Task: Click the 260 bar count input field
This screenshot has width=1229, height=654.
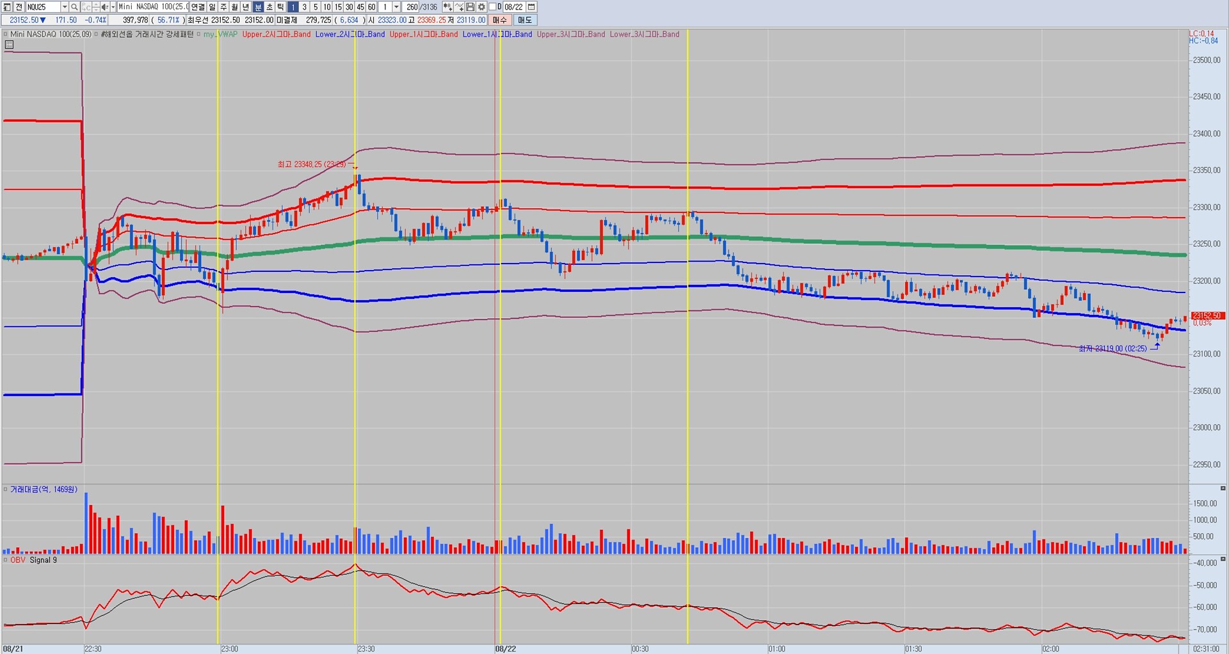Action: (412, 7)
